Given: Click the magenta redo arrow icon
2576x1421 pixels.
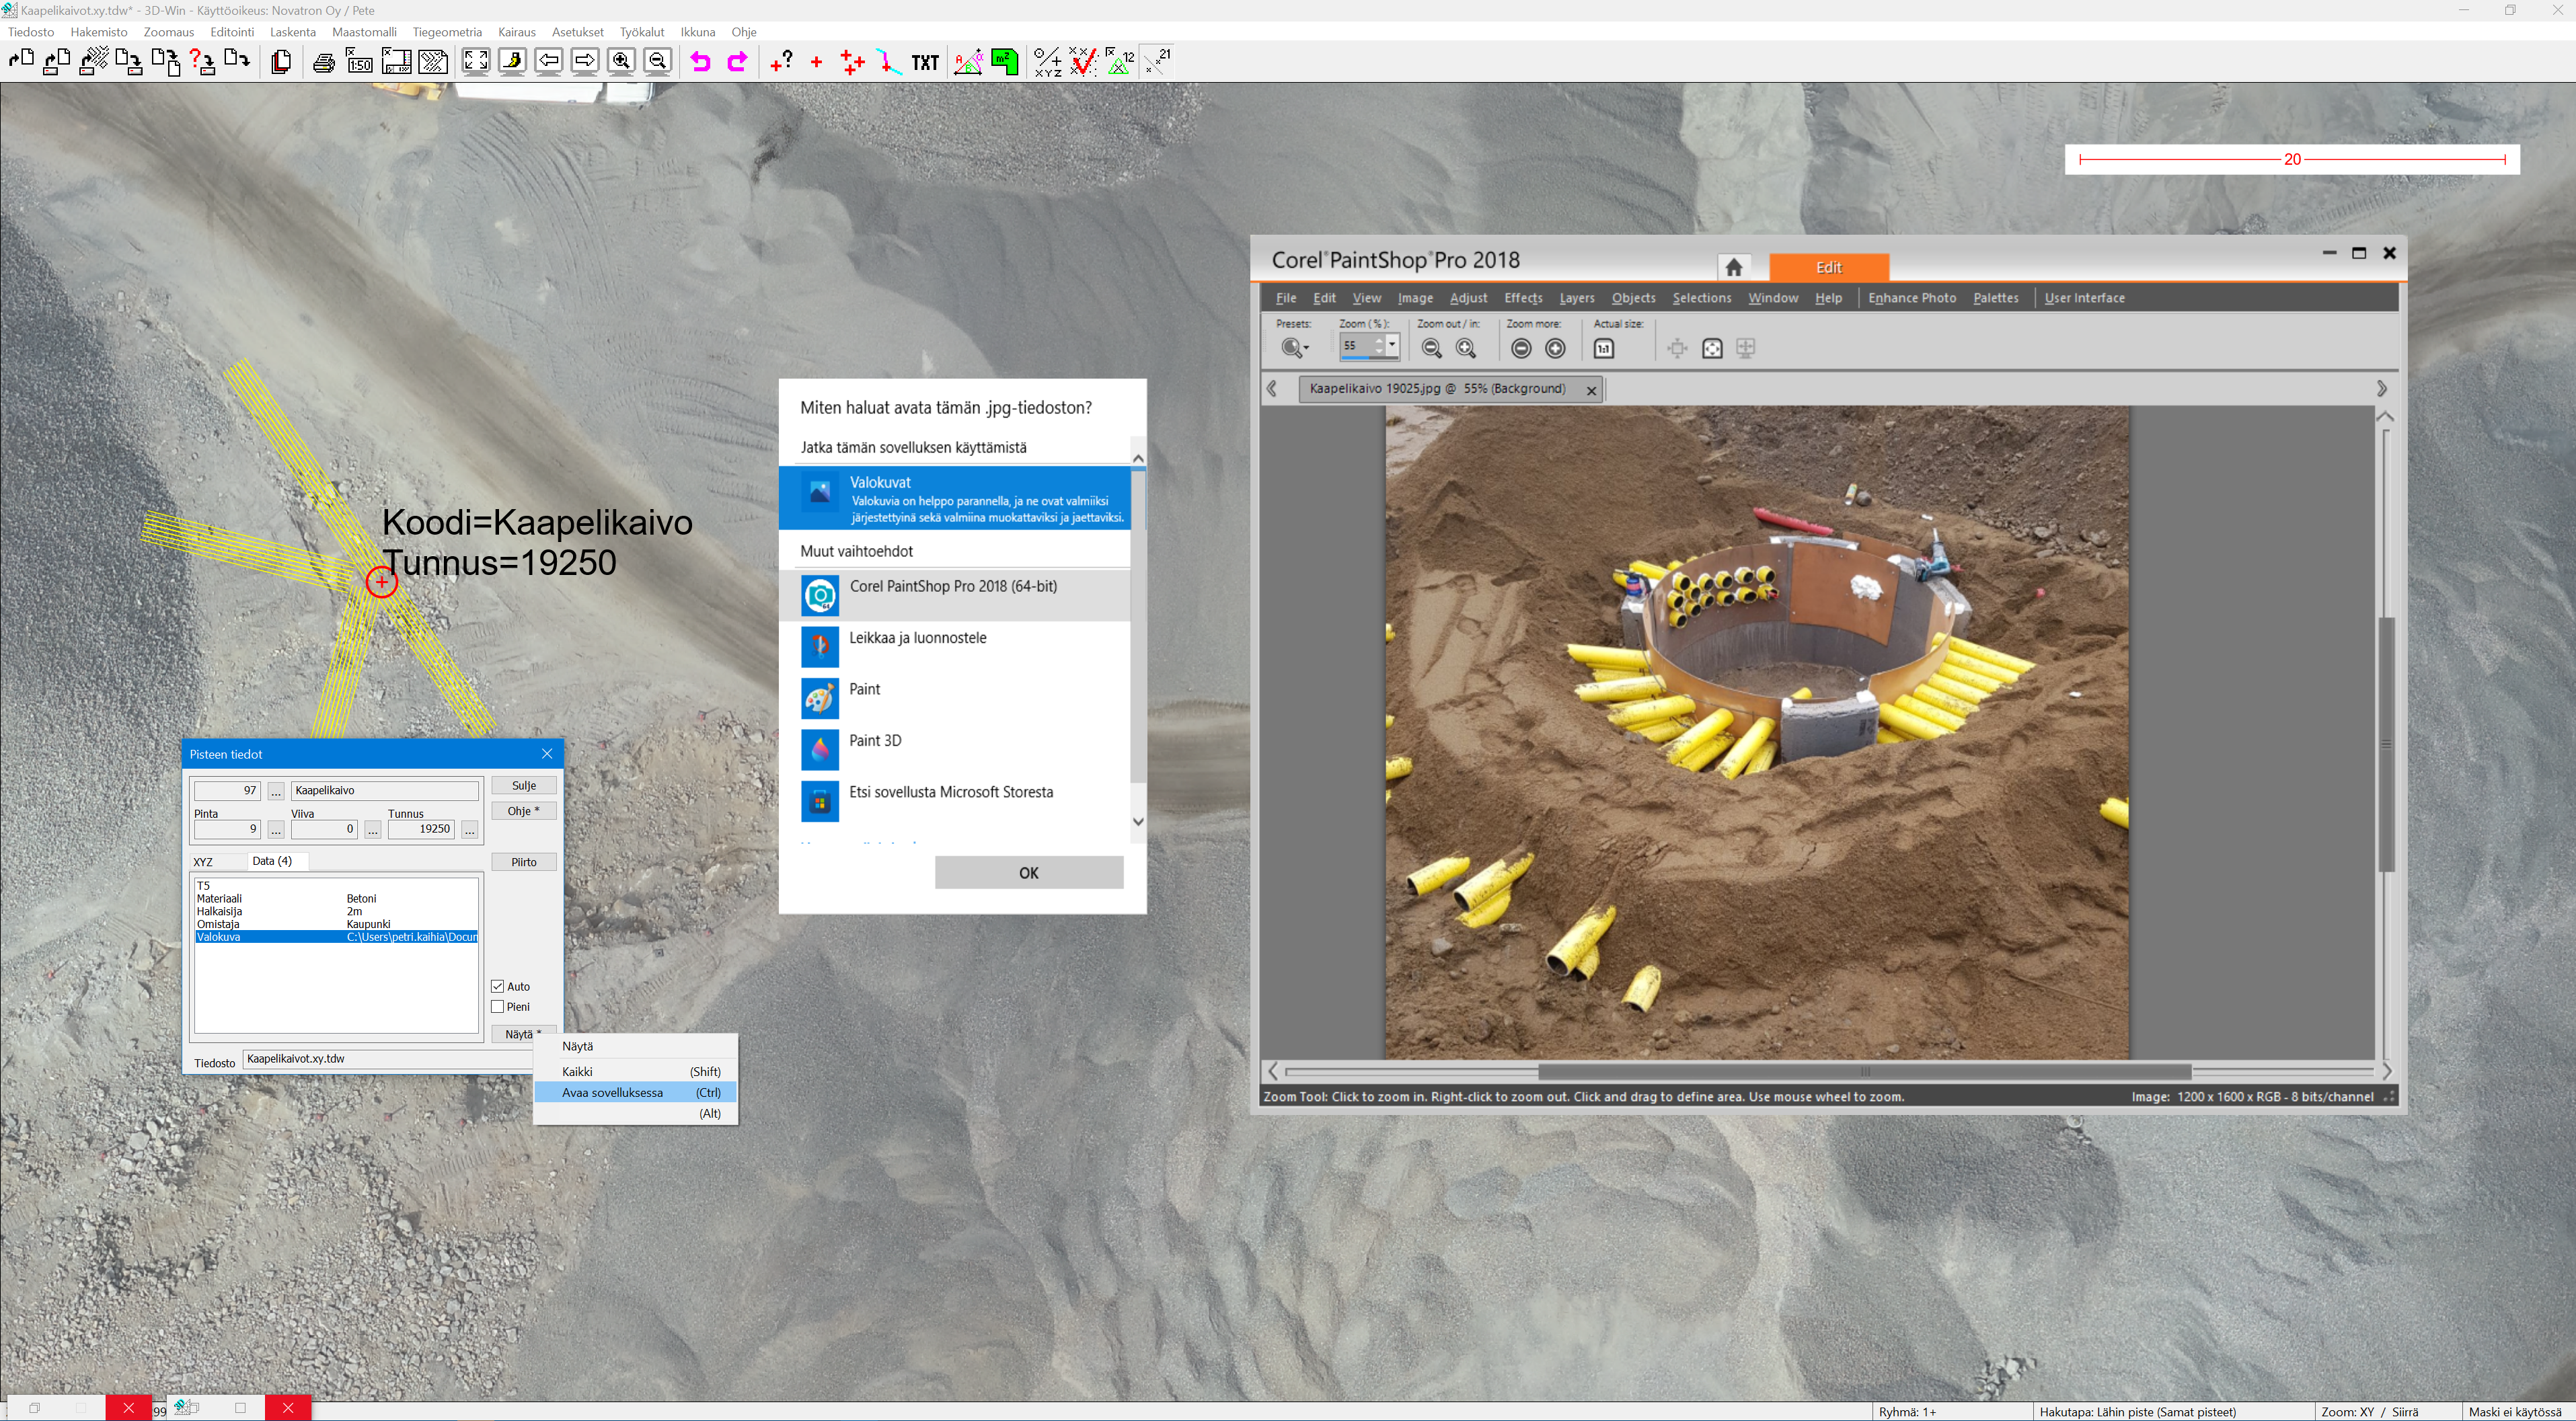Looking at the screenshot, I should [737, 62].
